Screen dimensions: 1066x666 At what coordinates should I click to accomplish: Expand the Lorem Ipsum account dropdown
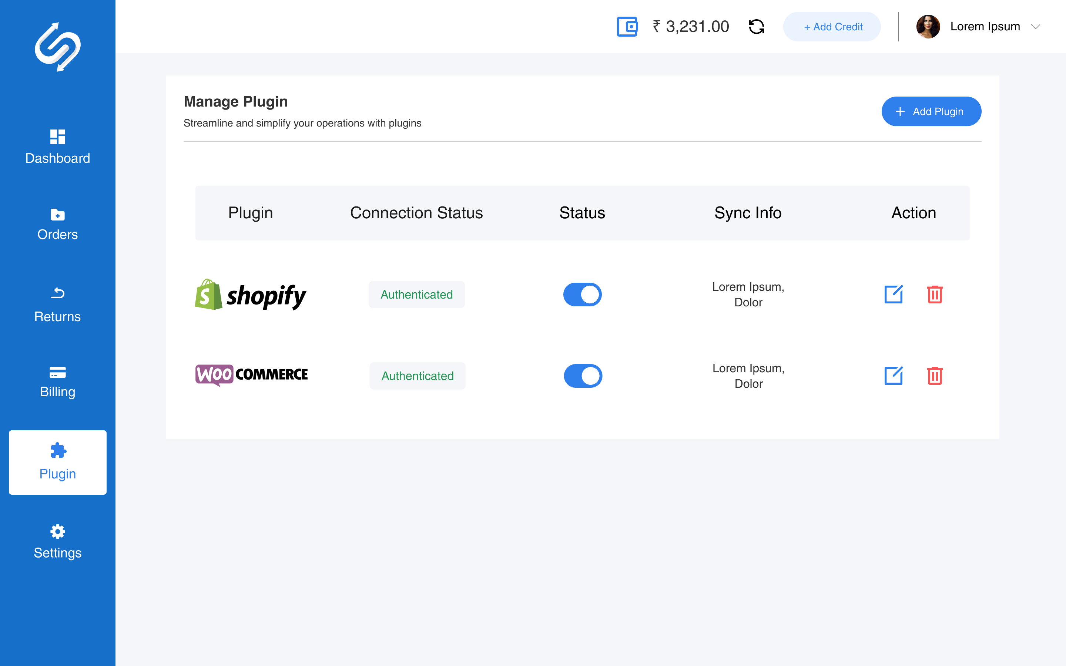pos(1036,27)
